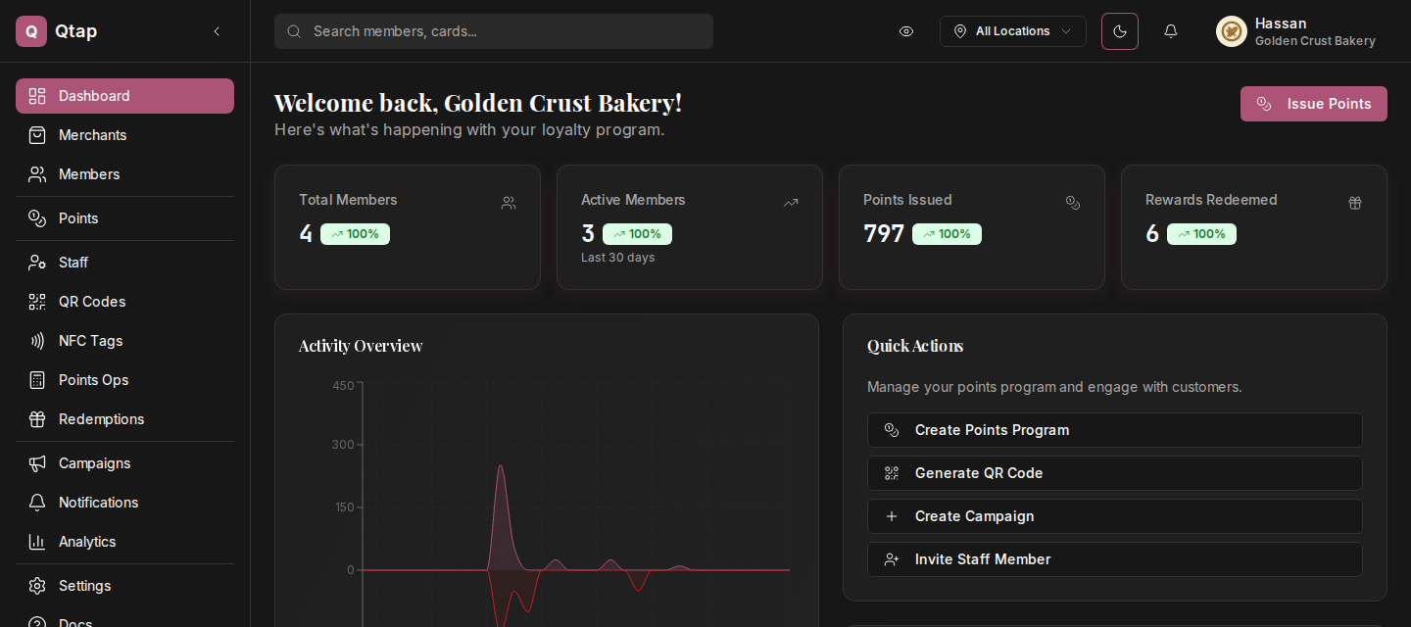Click the Settings gear icon

(37, 586)
